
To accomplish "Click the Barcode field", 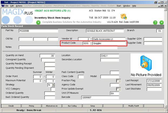I will [100, 98].
